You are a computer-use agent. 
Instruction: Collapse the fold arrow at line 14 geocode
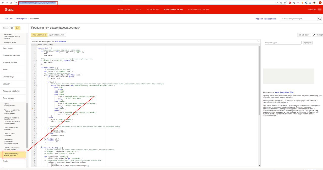[x=36, y=68]
